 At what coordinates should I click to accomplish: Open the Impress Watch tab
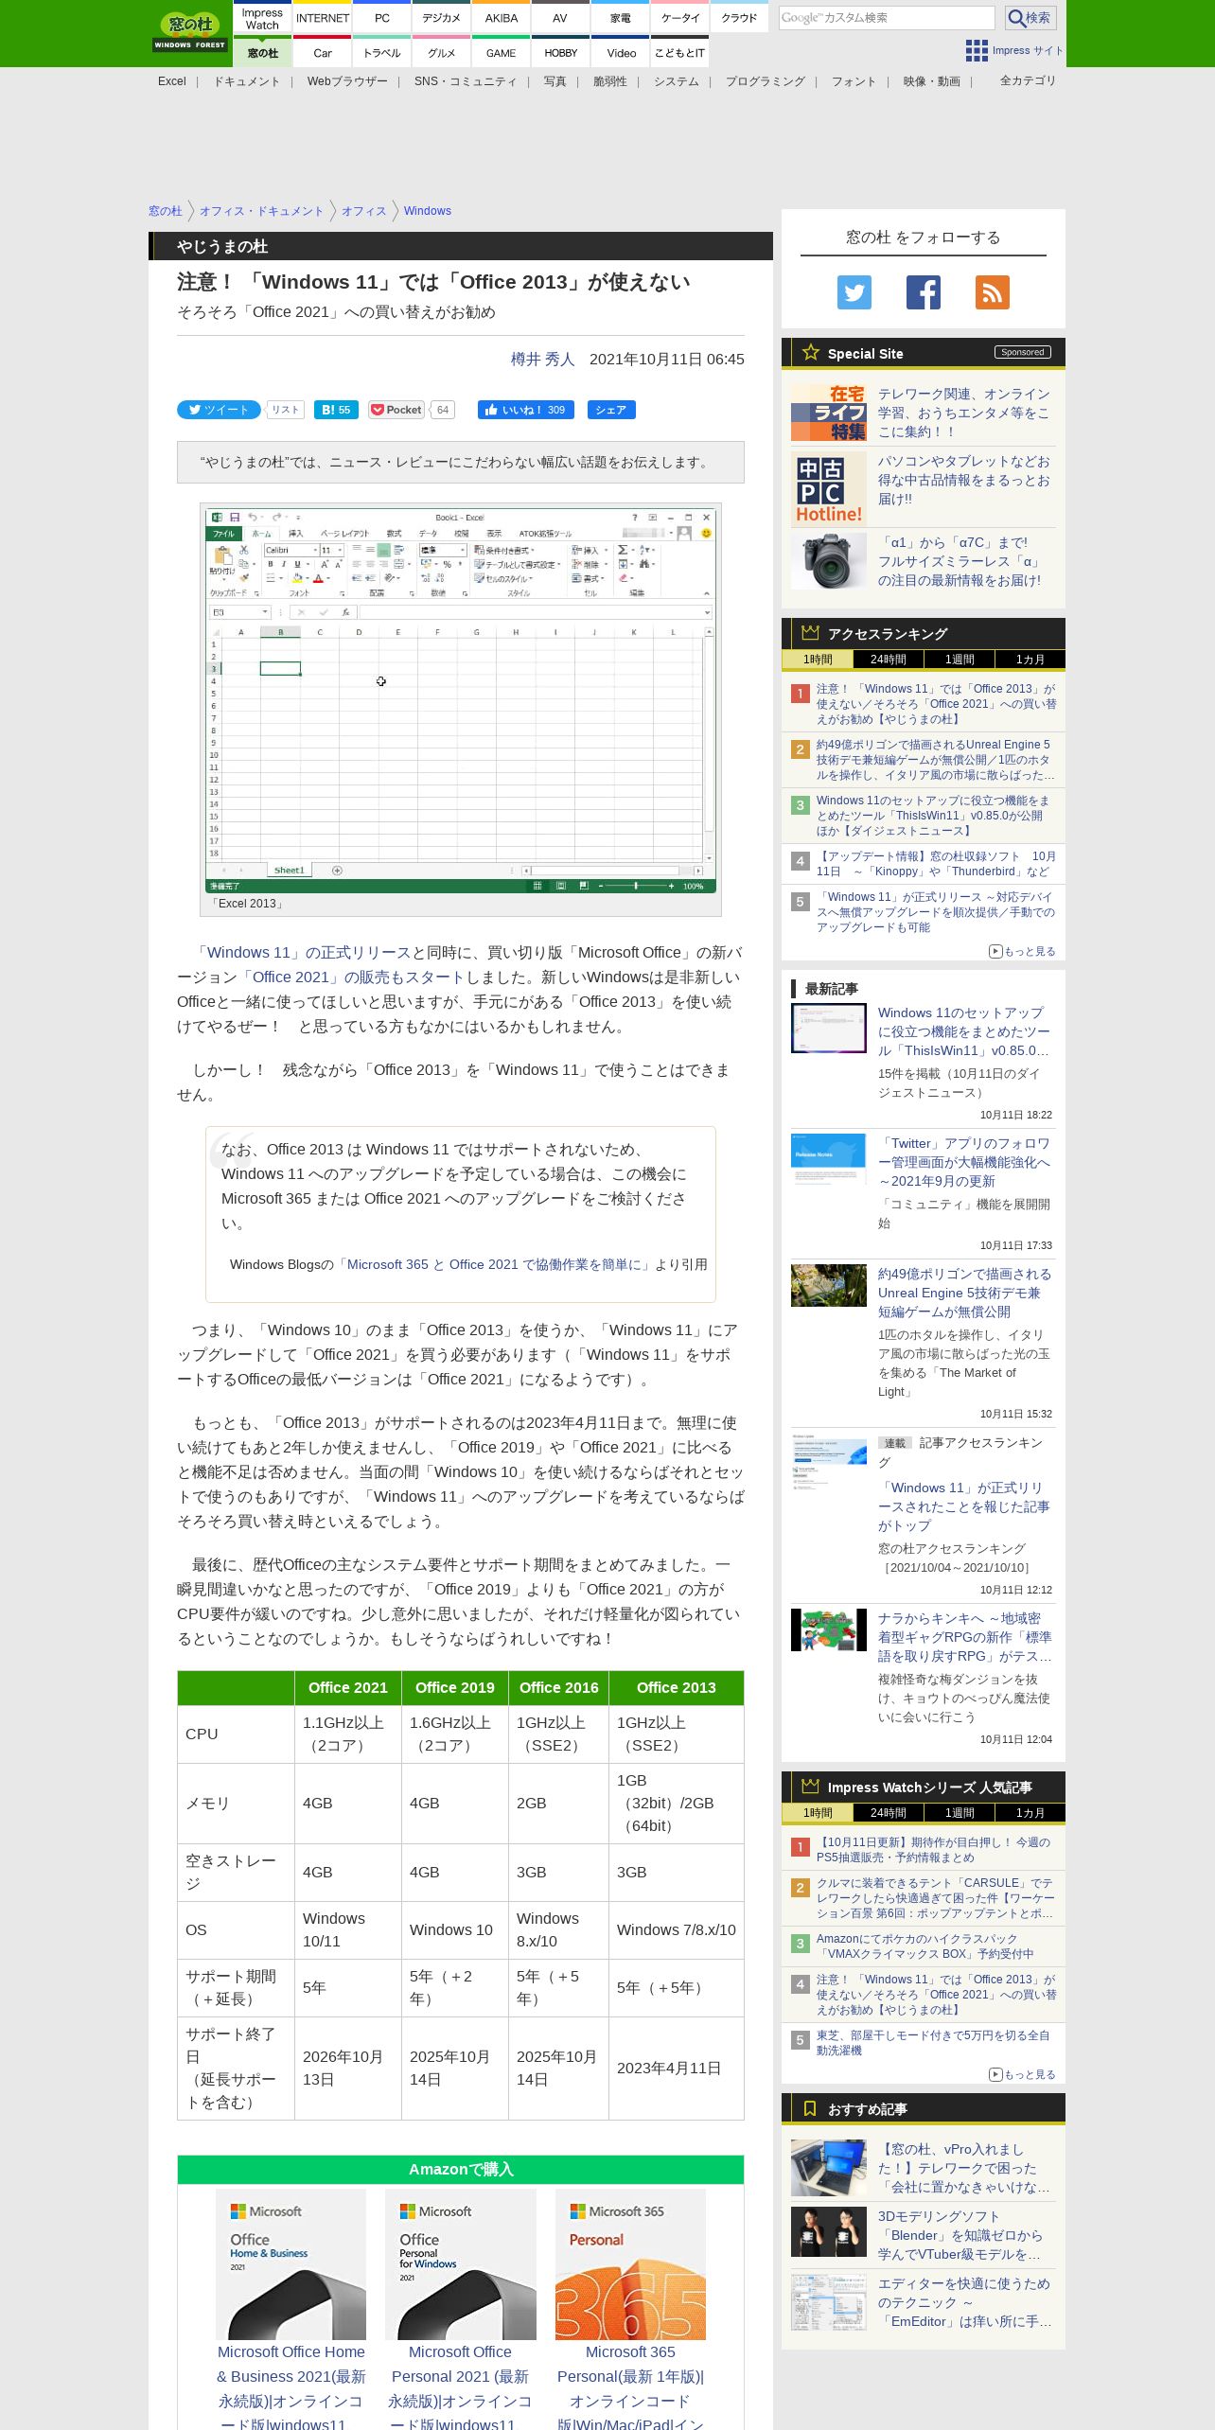262,19
